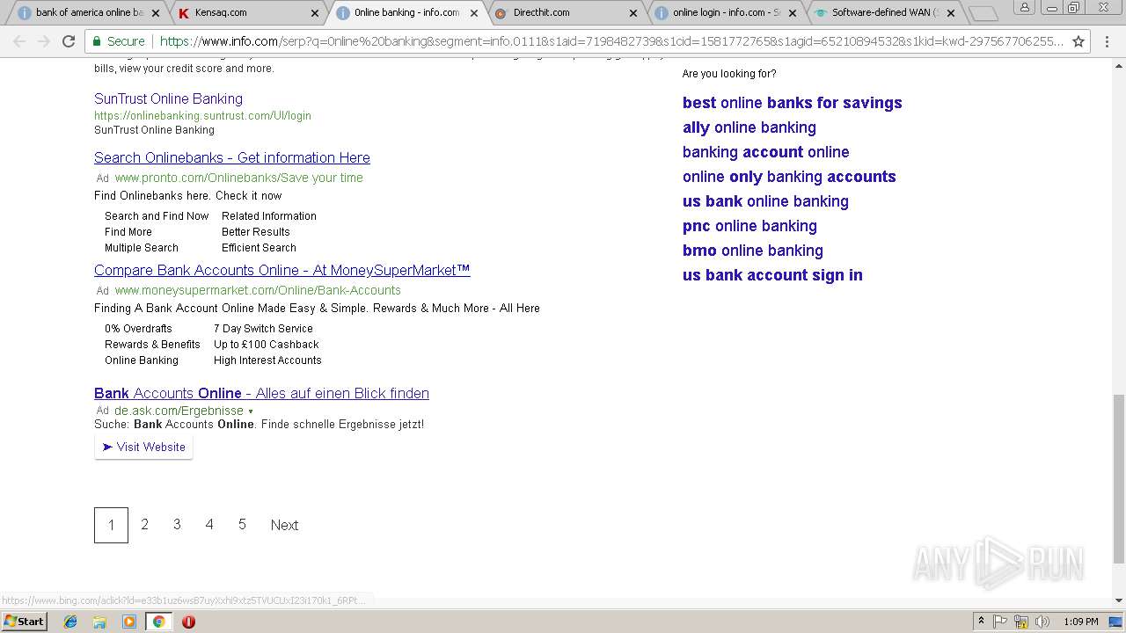Open Internet Explorer from the taskbar
The image size is (1126, 633).
coord(70,622)
